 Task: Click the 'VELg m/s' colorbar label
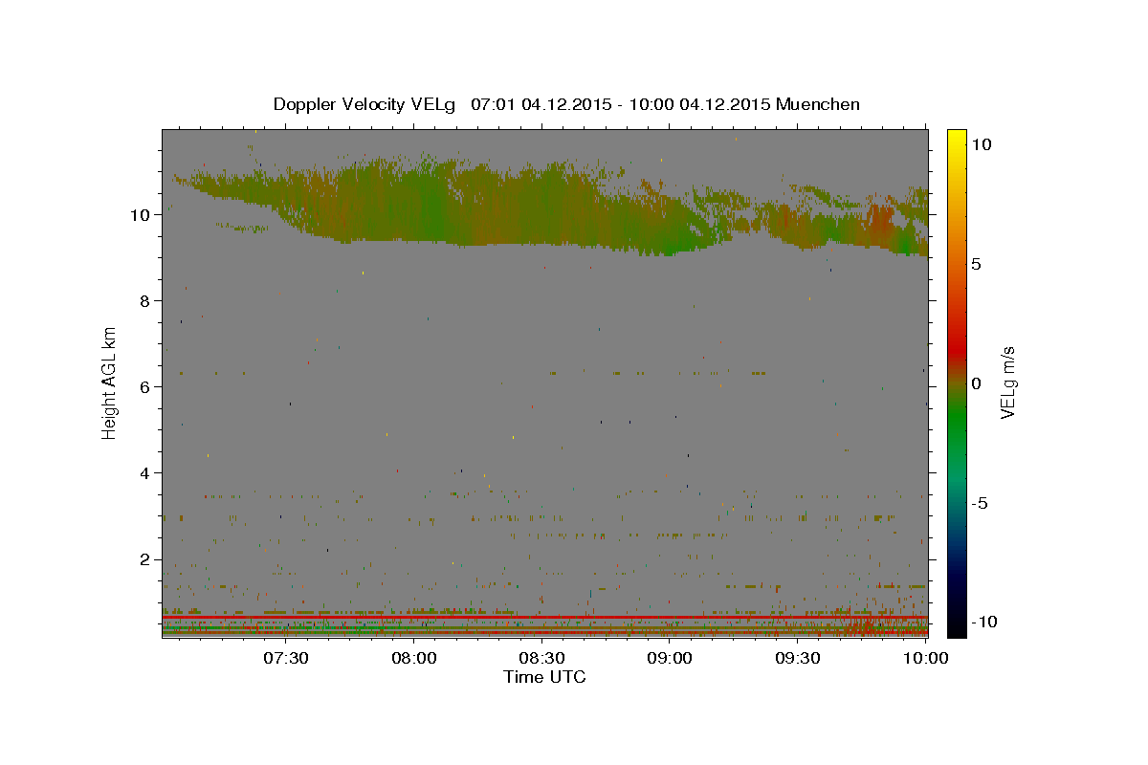1007,383
